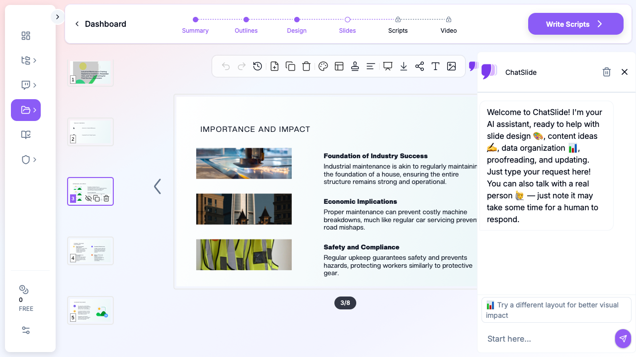
Task: Expand the highlighted folder sidebar menu
Action: tap(26, 110)
